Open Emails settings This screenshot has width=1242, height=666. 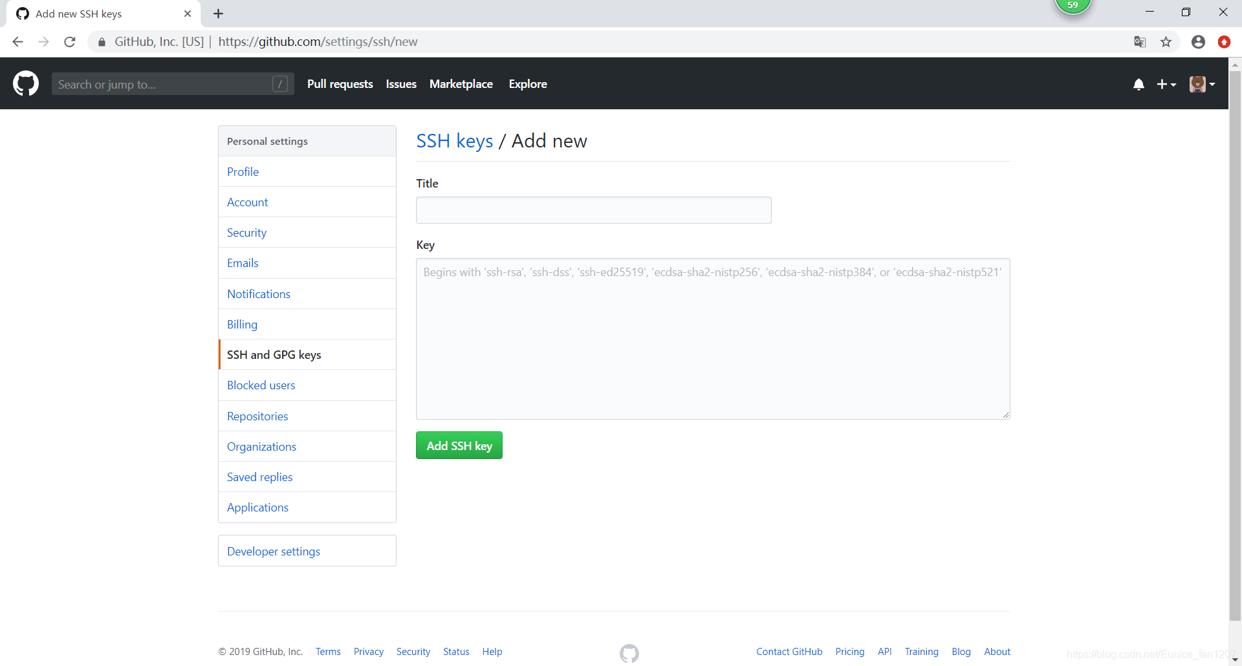pyautogui.click(x=307, y=263)
